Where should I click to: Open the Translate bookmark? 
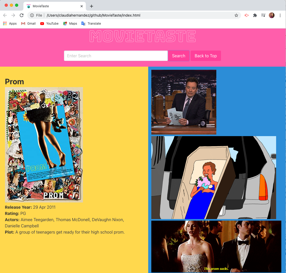tap(91, 23)
